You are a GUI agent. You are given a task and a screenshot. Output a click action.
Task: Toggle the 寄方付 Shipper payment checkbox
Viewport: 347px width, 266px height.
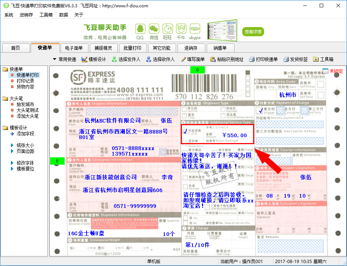[x=259, y=110]
